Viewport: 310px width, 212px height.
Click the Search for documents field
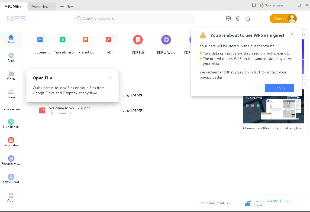tap(134, 19)
